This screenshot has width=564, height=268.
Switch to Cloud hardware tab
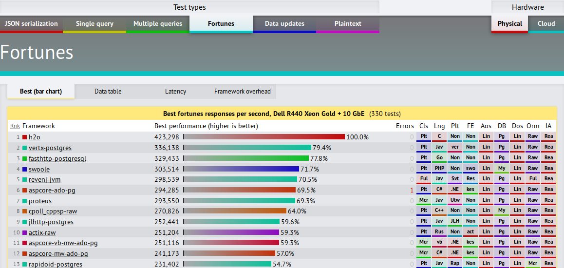click(x=546, y=24)
